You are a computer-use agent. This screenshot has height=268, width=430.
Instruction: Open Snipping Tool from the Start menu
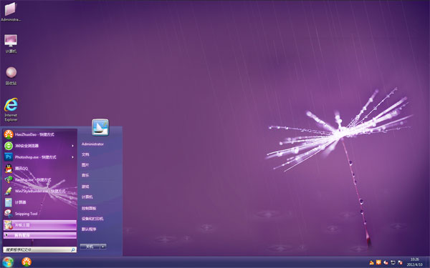click(40, 214)
